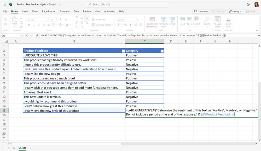Image resolution: width=261 pixels, height=151 pixels.
Task: Open the Fill Color tool
Action: pos(60,25)
